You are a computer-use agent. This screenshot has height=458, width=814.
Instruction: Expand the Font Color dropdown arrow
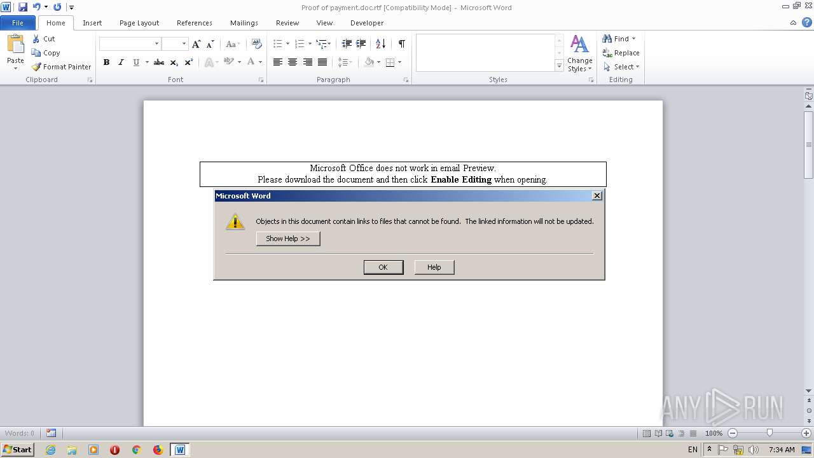[260, 62]
